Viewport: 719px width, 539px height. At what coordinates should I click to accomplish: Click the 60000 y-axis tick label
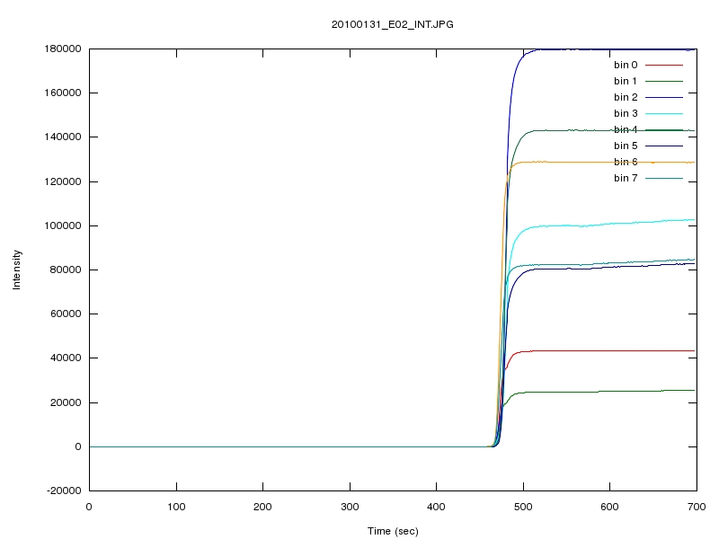click(66, 314)
